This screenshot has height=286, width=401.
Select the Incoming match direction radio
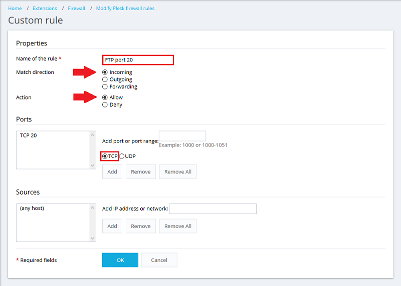tap(105, 72)
